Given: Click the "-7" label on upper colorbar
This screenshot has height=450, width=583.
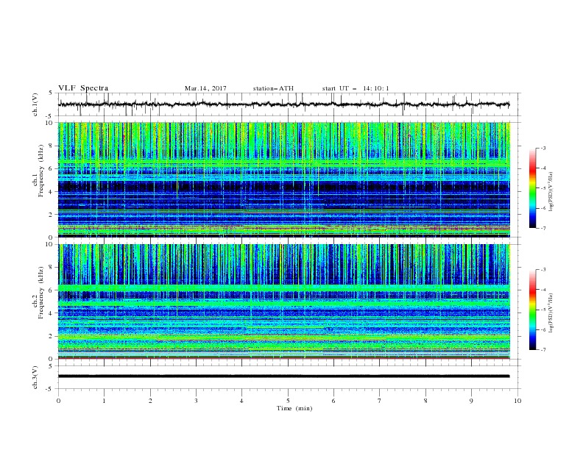Looking at the screenshot, I should [x=543, y=228].
